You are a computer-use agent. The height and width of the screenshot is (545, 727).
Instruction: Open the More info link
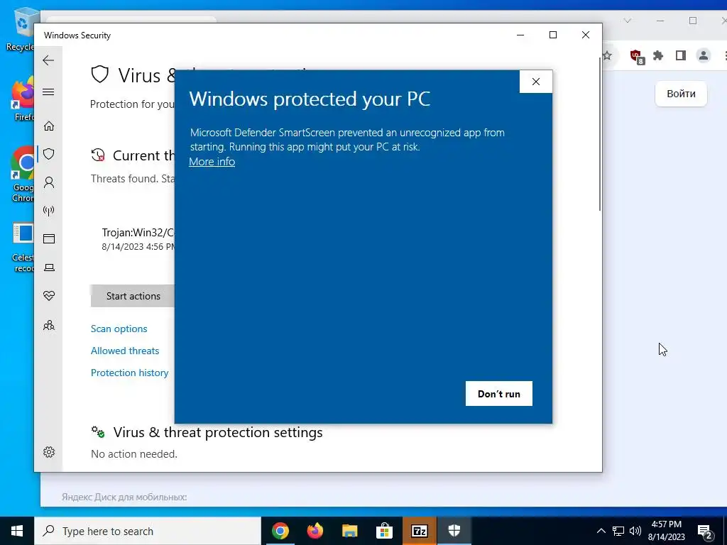click(212, 161)
